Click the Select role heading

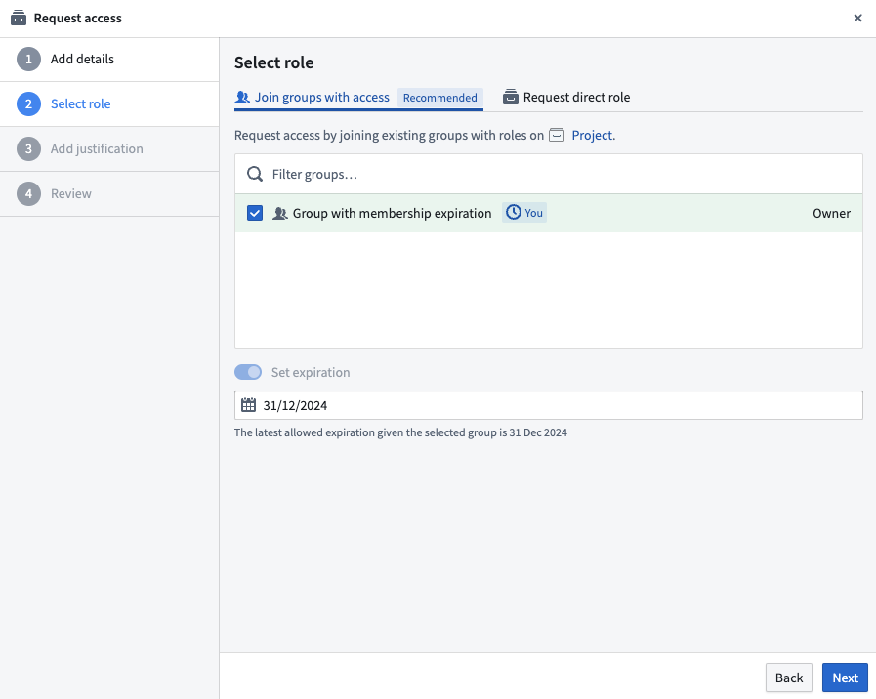[273, 62]
